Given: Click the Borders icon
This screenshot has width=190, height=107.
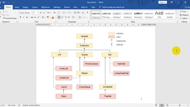Looking at the screenshot, I should click(84, 17).
